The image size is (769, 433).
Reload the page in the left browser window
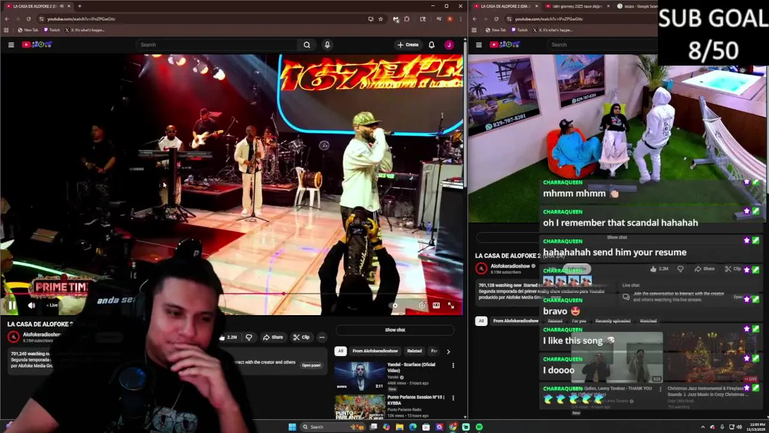28,19
